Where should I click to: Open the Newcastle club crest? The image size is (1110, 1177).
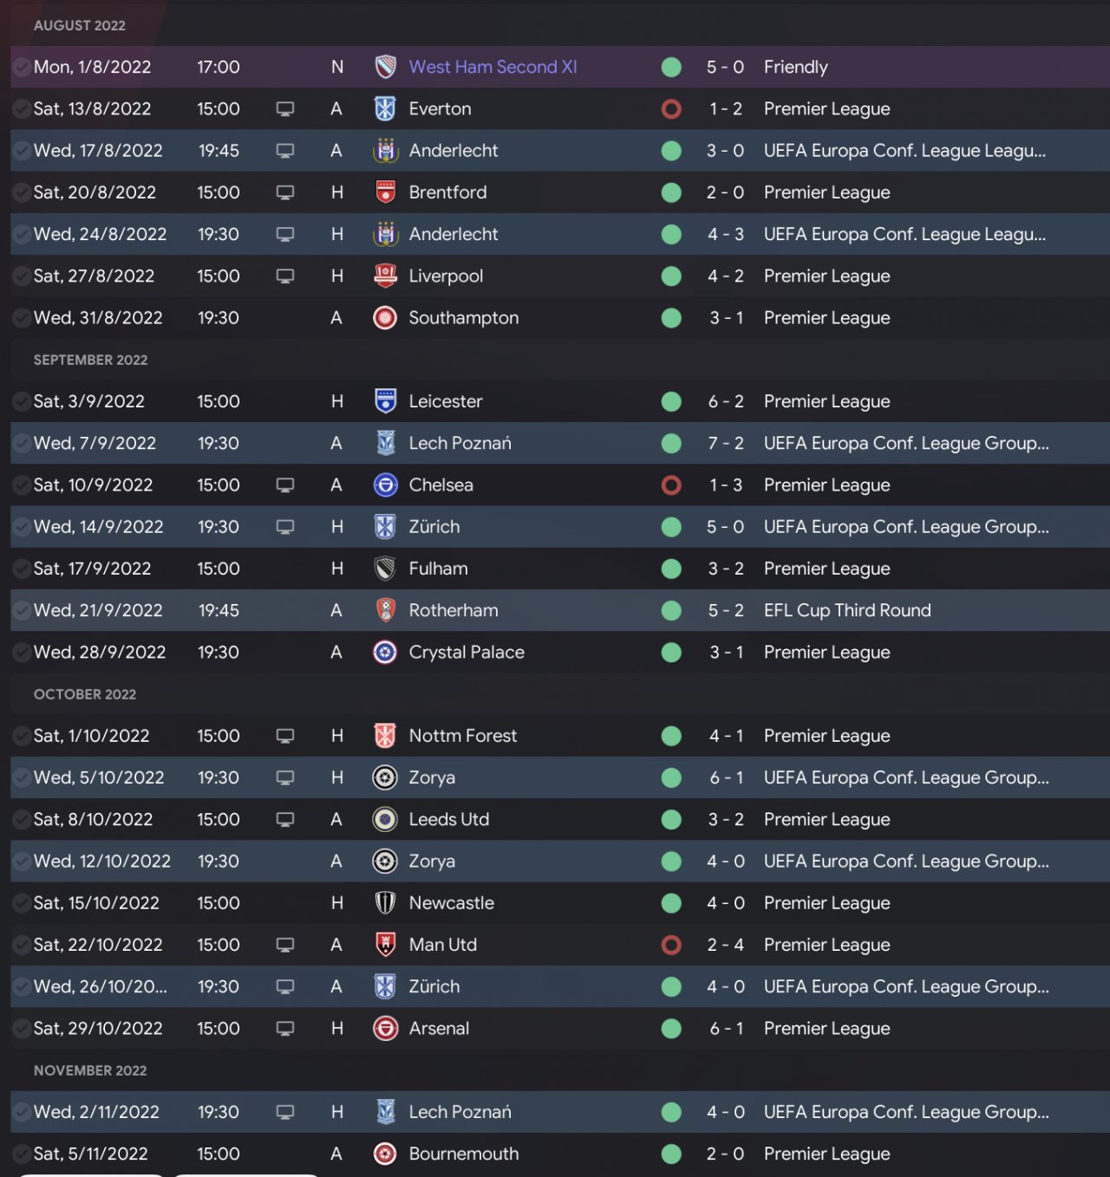pos(385,903)
